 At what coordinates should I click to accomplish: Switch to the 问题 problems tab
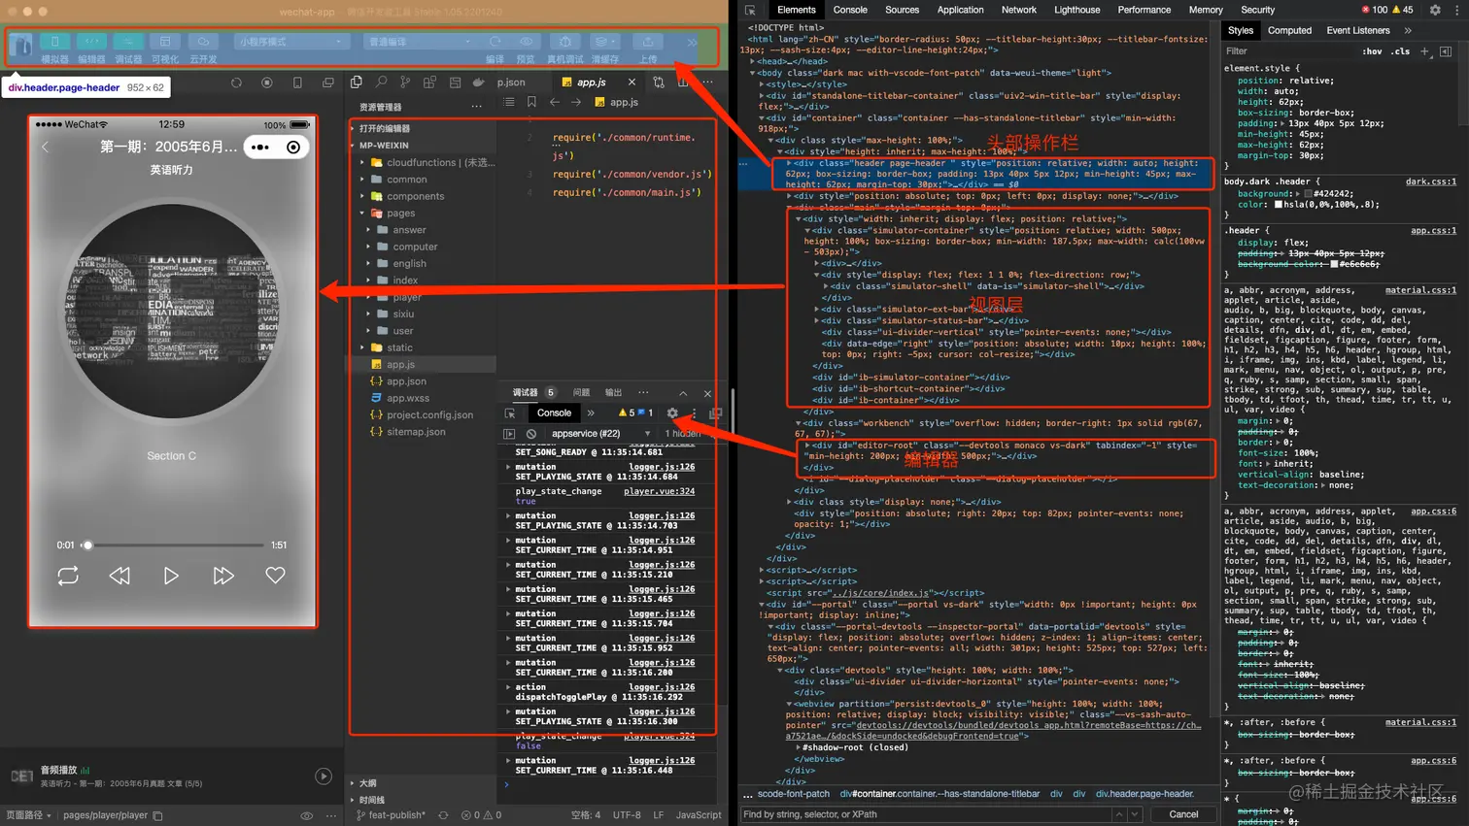click(x=581, y=393)
